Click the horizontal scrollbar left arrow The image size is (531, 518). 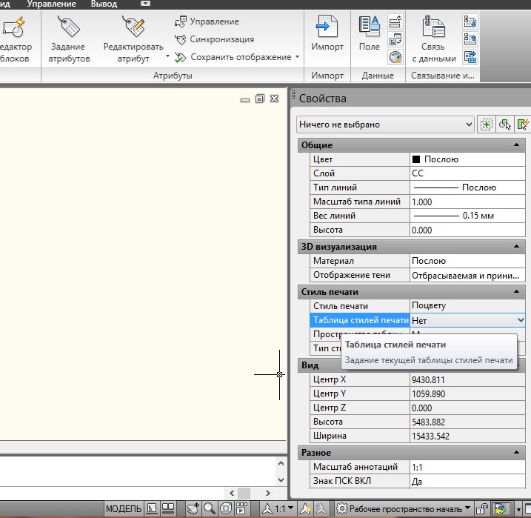(232, 493)
